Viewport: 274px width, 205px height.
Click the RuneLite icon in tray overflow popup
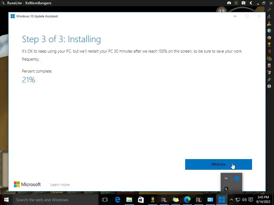click(226, 189)
